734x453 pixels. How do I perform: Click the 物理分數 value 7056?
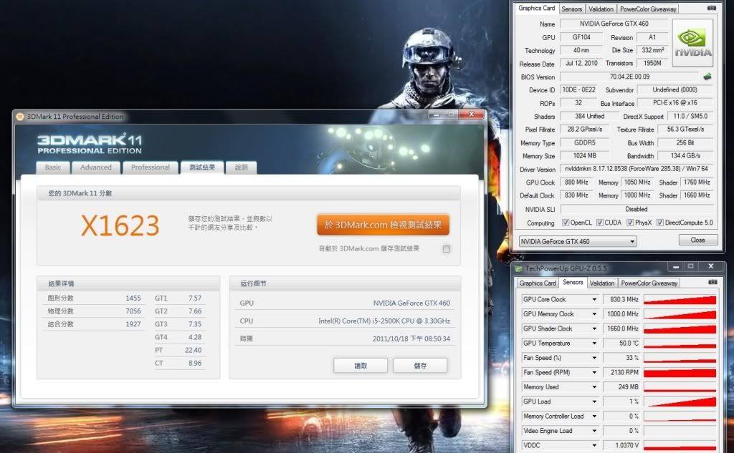(x=133, y=311)
